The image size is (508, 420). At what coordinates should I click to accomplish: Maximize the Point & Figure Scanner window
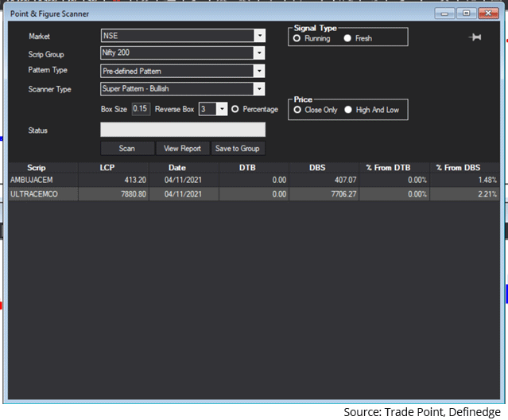click(x=466, y=14)
